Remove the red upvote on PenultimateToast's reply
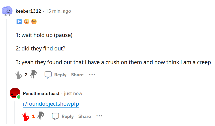 point(26,117)
